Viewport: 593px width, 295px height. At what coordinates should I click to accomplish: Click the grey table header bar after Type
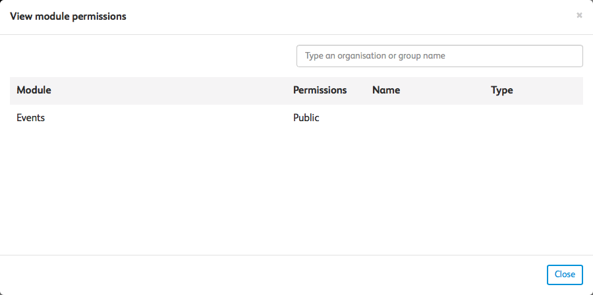(x=550, y=90)
